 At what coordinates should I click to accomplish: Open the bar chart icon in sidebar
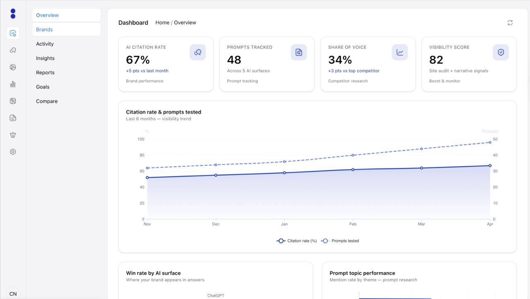pyautogui.click(x=13, y=84)
